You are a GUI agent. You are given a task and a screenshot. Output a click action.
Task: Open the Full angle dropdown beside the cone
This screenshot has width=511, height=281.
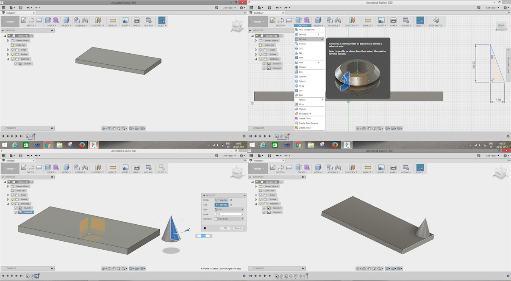pos(211,236)
